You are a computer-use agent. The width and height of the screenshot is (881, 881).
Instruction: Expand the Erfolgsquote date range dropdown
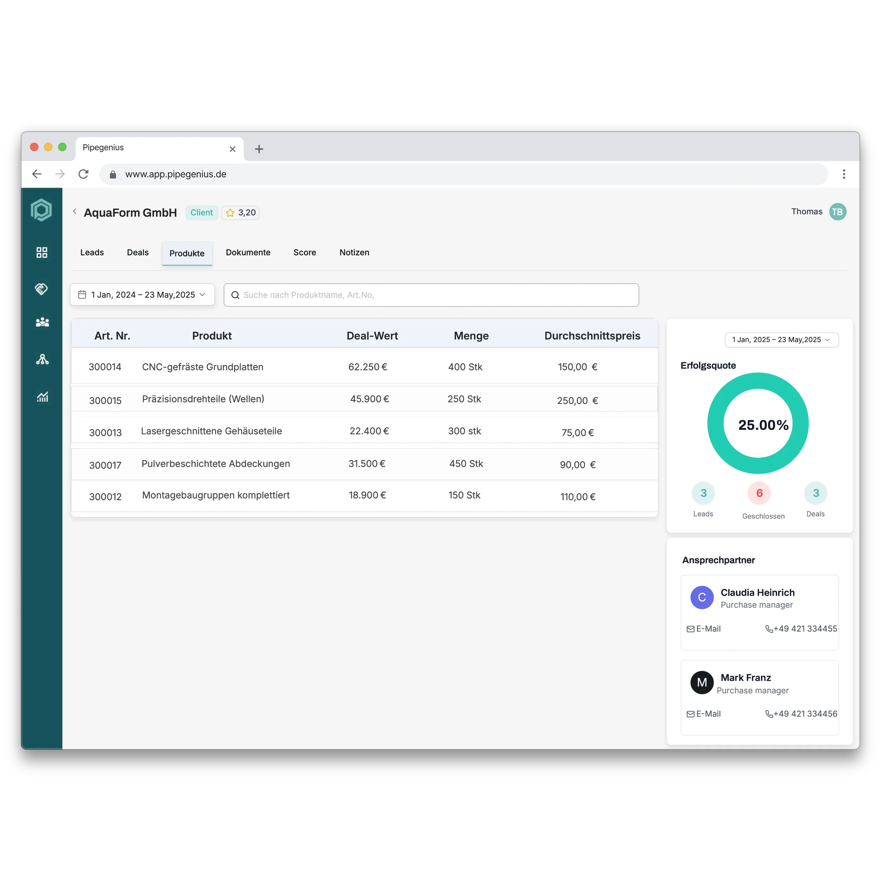click(x=781, y=340)
